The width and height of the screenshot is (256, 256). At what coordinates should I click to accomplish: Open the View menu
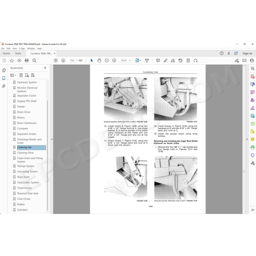[15, 49]
